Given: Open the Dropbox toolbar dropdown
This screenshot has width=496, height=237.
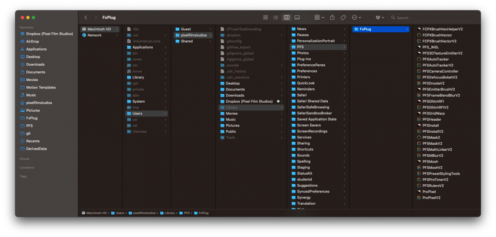Looking at the screenshot, I should pos(380,17).
